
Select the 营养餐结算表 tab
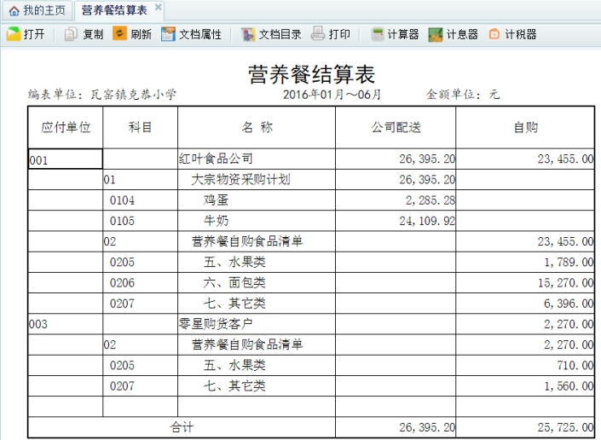pos(114,10)
